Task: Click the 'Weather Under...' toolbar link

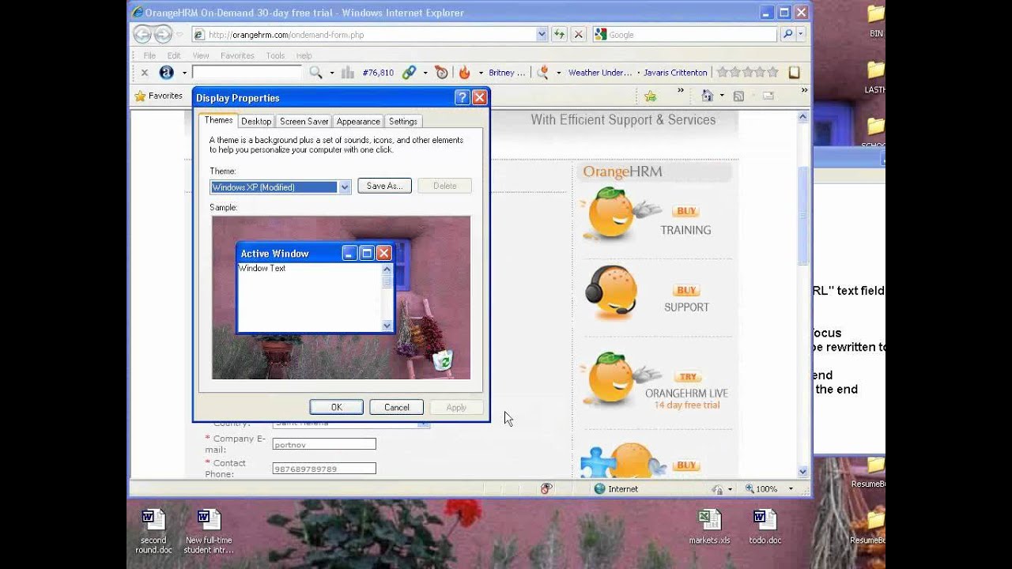Action: [x=600, y=72]
